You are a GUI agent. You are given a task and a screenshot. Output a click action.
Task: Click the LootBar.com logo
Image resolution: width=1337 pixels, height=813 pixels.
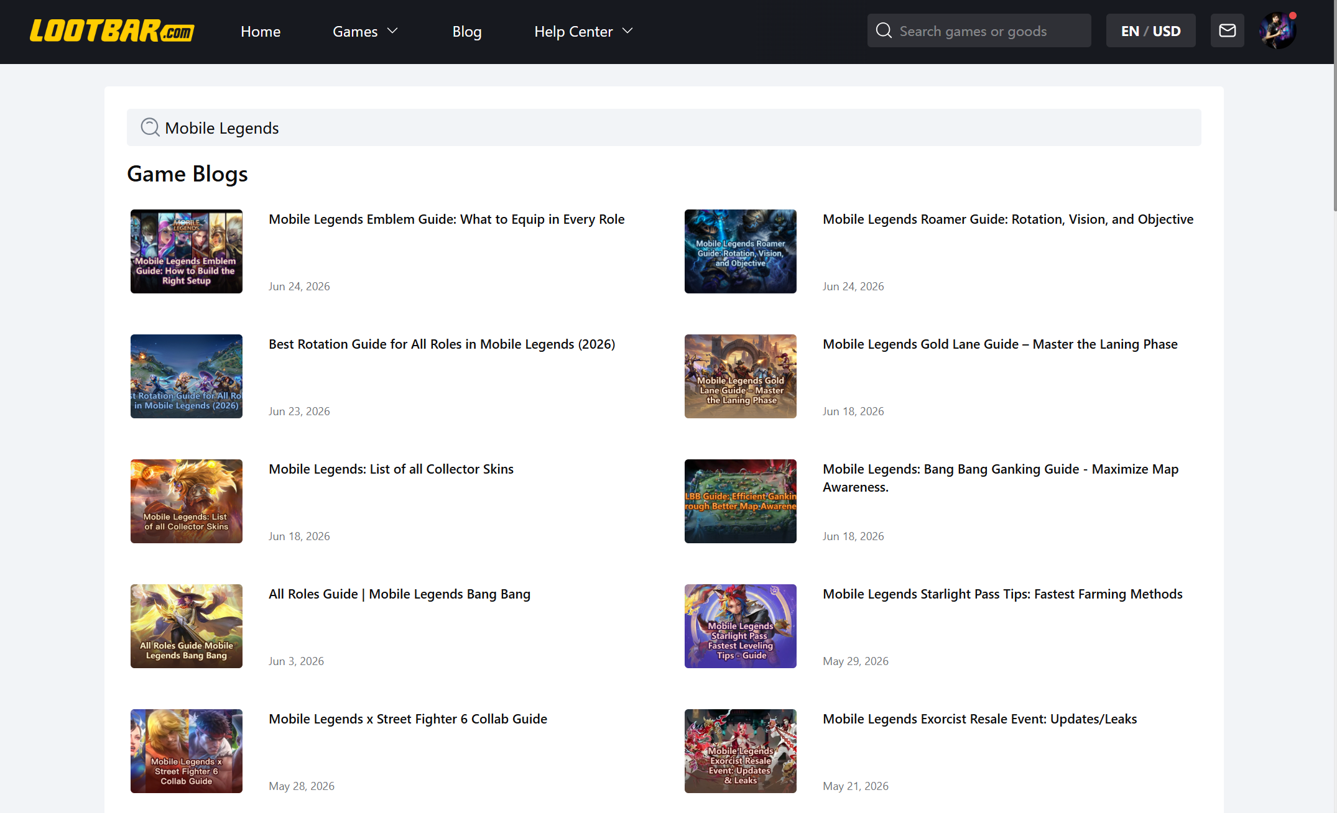[112, 30]
